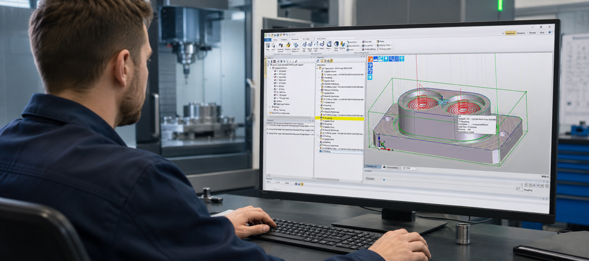
Task: Click the save icon in quick access toolbar
Action: 275,35
